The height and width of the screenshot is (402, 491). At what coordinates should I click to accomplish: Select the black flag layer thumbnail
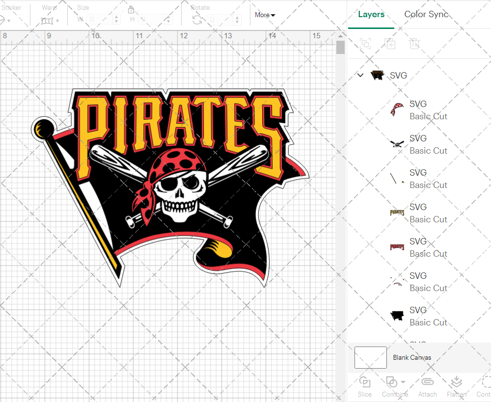point(397,316)
